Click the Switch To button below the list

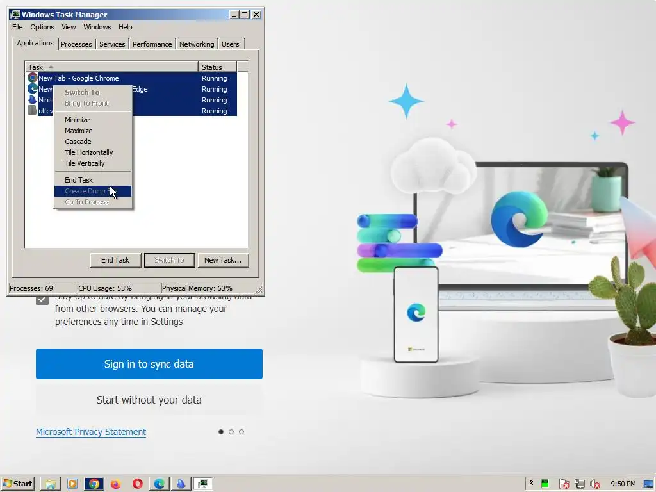[x=169, y=260]
